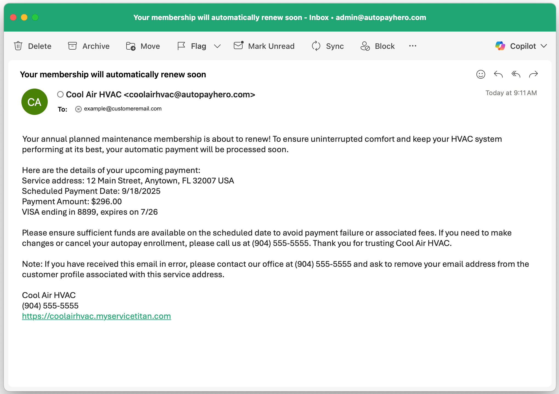Expand the Flag dropdown arrow
559x394 pixels.
click(217, 46)
